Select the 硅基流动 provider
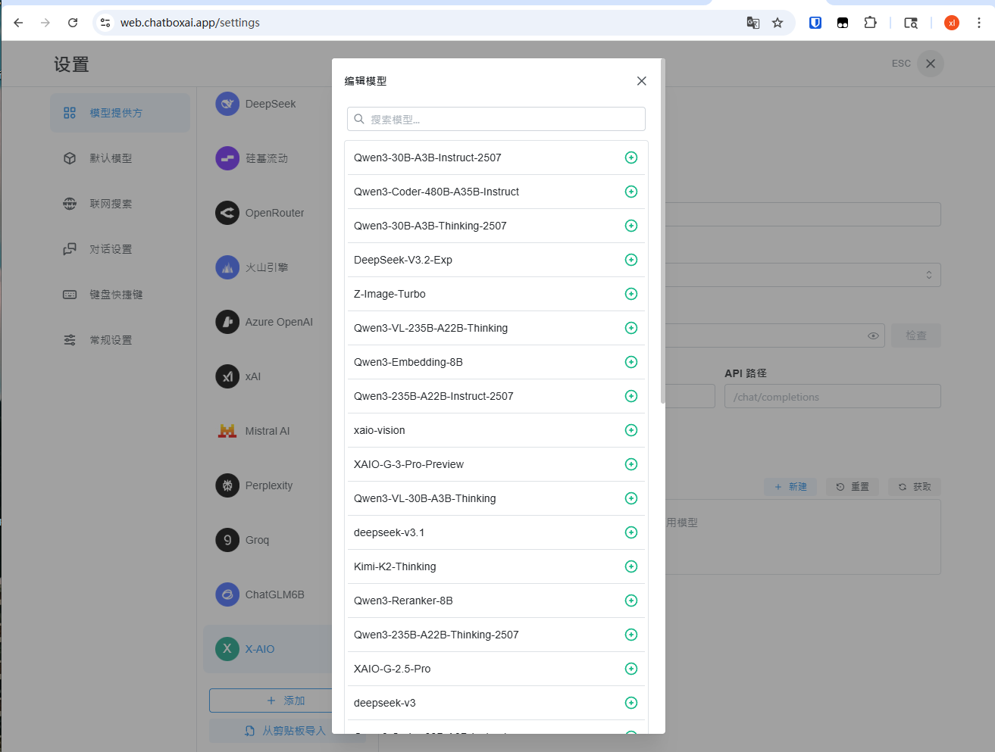This screenshot has width=995, height=752. click(x=268, y=158)
